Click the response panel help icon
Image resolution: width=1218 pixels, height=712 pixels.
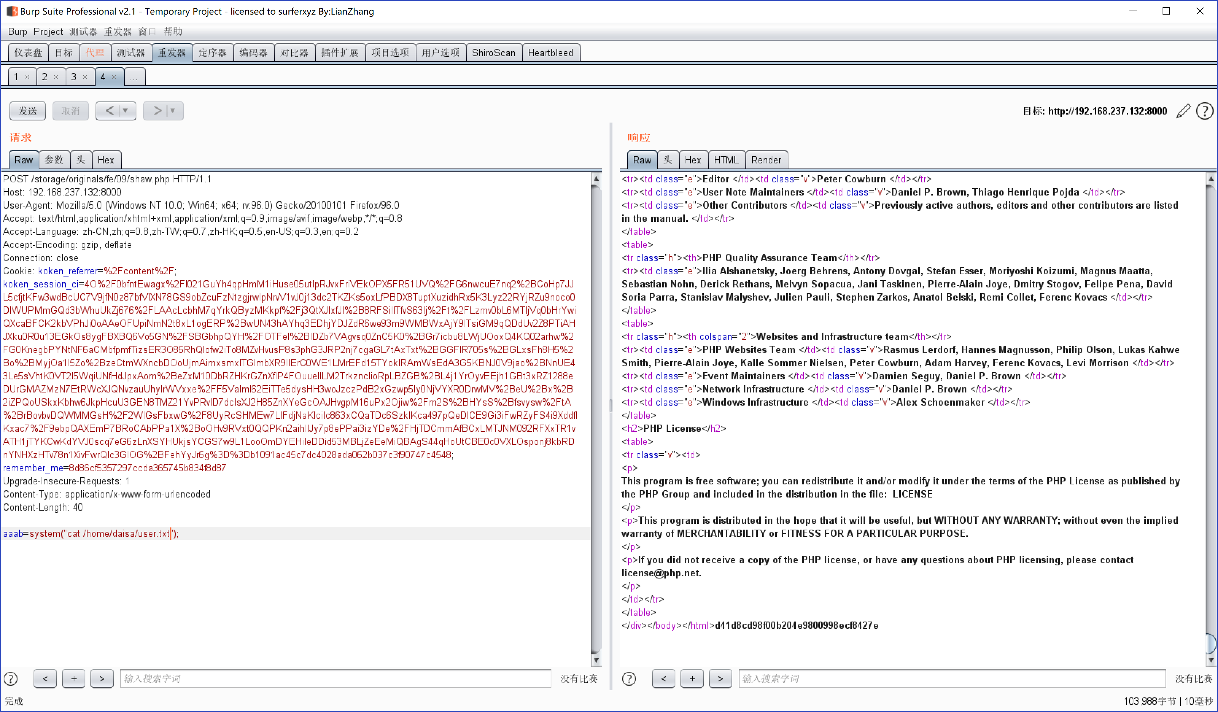point(629,679)
